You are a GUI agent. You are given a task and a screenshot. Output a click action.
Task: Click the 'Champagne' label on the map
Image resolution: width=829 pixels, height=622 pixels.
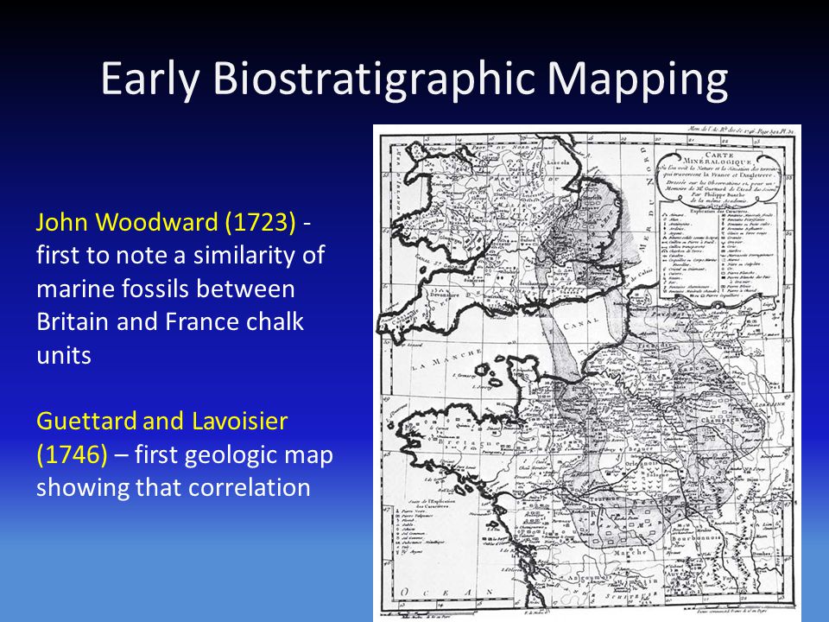click(x=722, y=420)
